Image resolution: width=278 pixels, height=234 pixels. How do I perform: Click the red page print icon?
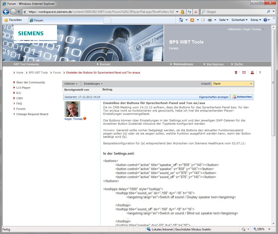(252, 73)
